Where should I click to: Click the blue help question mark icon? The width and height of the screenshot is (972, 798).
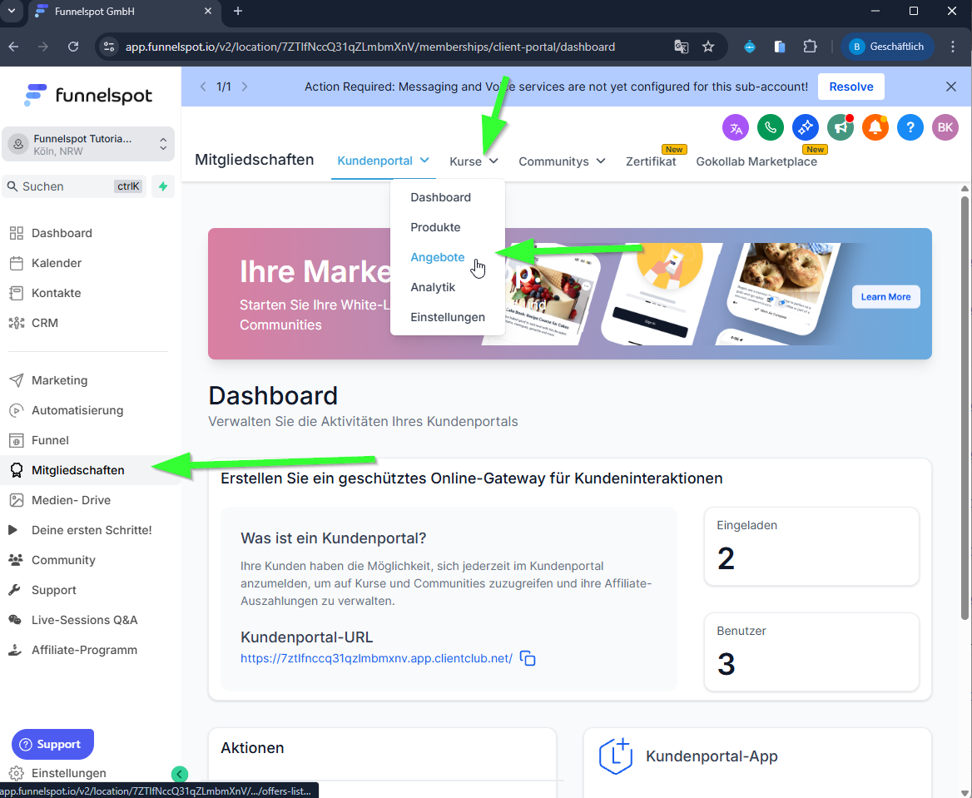[x=910, y=127]
